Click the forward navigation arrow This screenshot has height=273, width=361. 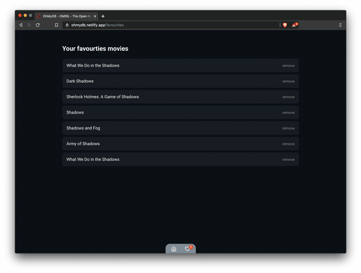pos(29,25)
